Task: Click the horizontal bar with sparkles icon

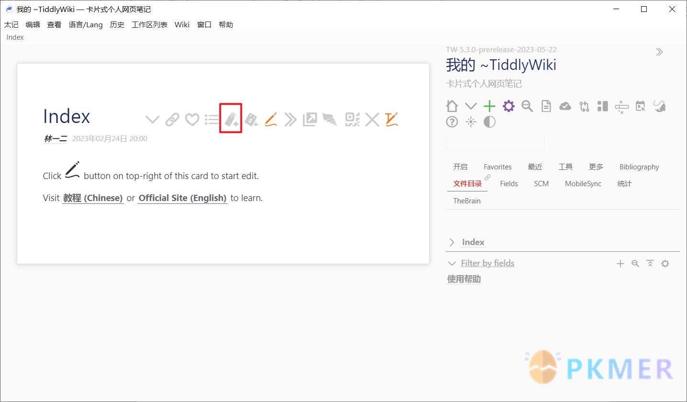Action: pos(621,107)
